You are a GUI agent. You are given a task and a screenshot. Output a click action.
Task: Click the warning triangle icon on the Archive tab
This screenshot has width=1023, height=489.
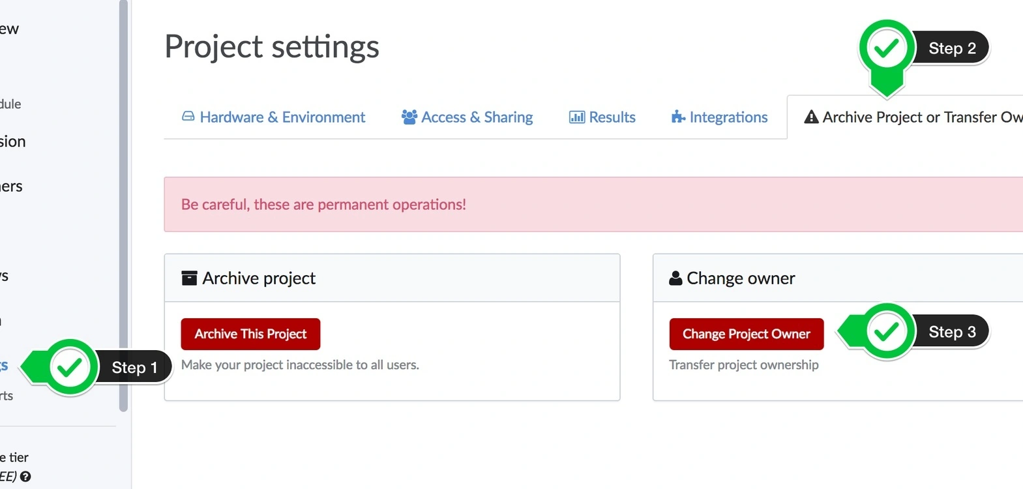point(811,117)
